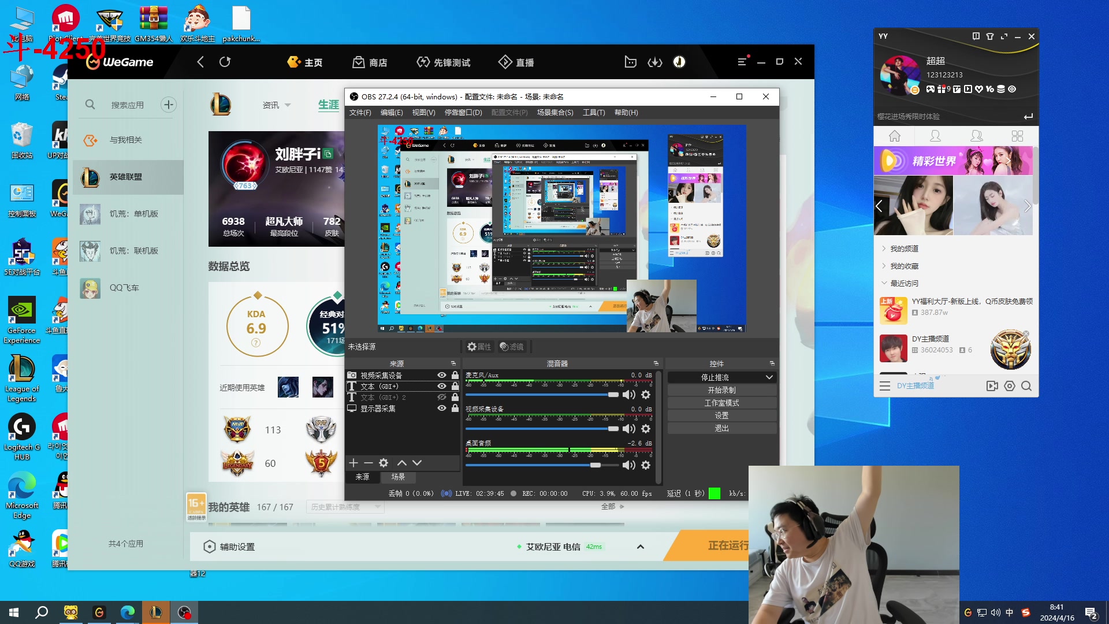Open the YY contacts tab
Screen dimensions: 1109x624
(x=935, y=136)
